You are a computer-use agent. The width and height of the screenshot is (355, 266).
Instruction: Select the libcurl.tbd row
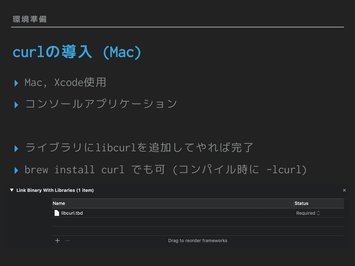tap(198, 213)
